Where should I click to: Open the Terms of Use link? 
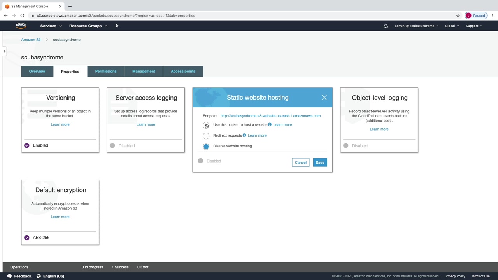480,276
